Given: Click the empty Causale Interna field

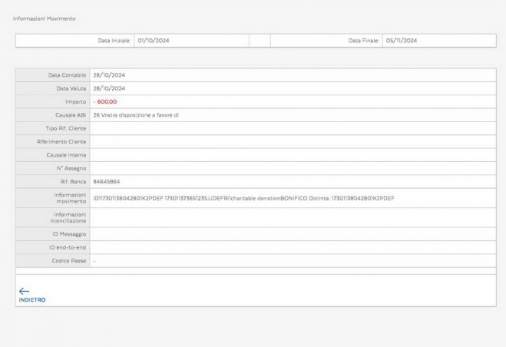Looking at the screenshot, I should click(x=292, y=154).
